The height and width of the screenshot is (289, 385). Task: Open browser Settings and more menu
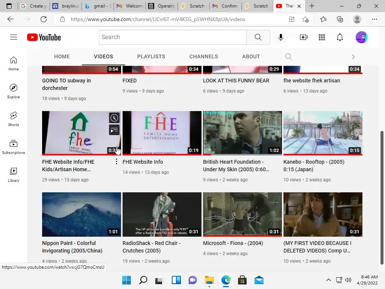coord(374,19)
